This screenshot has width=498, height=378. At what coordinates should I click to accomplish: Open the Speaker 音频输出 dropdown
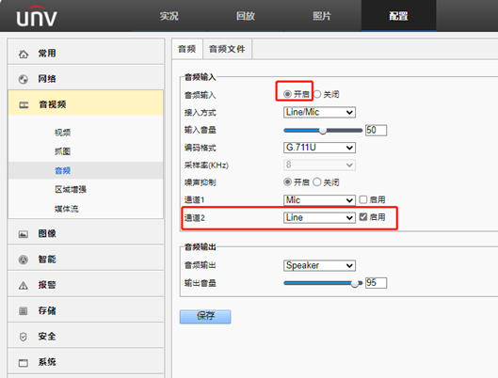(x=319, y=265)
